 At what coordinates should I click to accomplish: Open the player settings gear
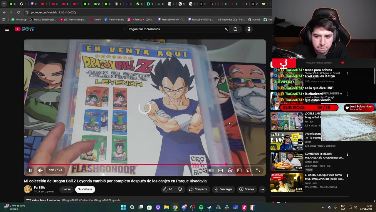pos(230,170)
